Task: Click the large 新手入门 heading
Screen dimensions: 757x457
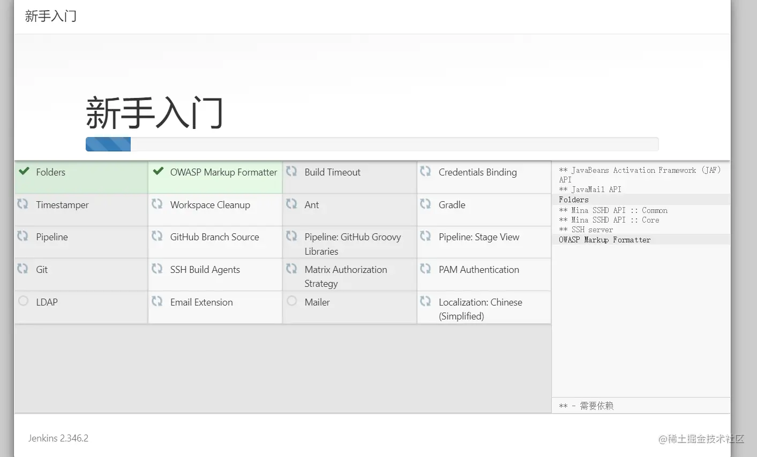Action: [155, 113]
